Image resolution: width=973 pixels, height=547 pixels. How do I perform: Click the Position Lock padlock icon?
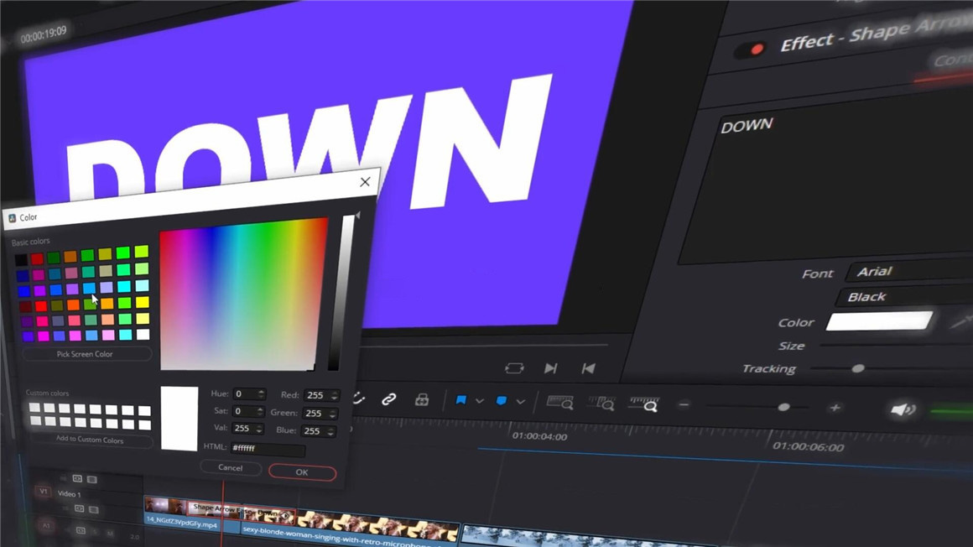point(422,401)
